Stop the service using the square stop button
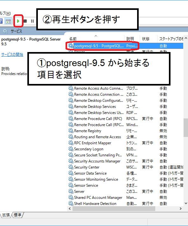This screenshot has width=188, height=226. click(x=25, y=21)
